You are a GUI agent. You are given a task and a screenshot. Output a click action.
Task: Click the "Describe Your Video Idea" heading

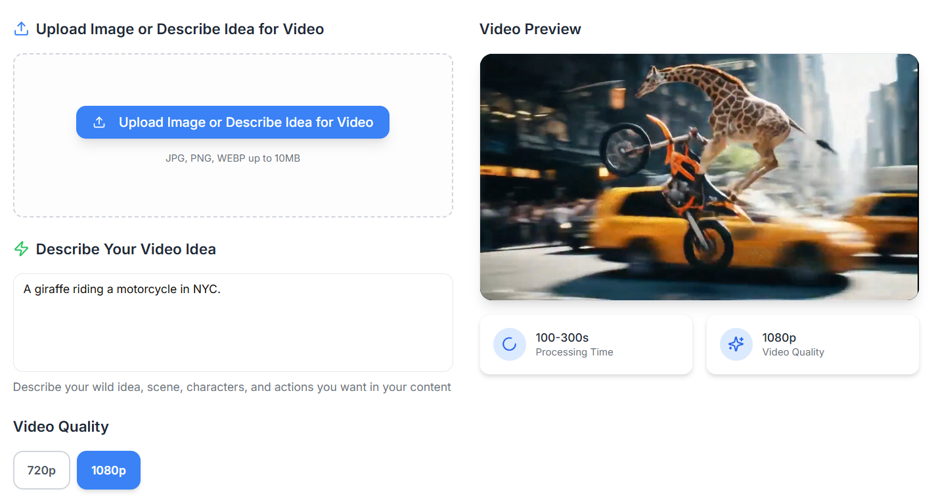125,249
